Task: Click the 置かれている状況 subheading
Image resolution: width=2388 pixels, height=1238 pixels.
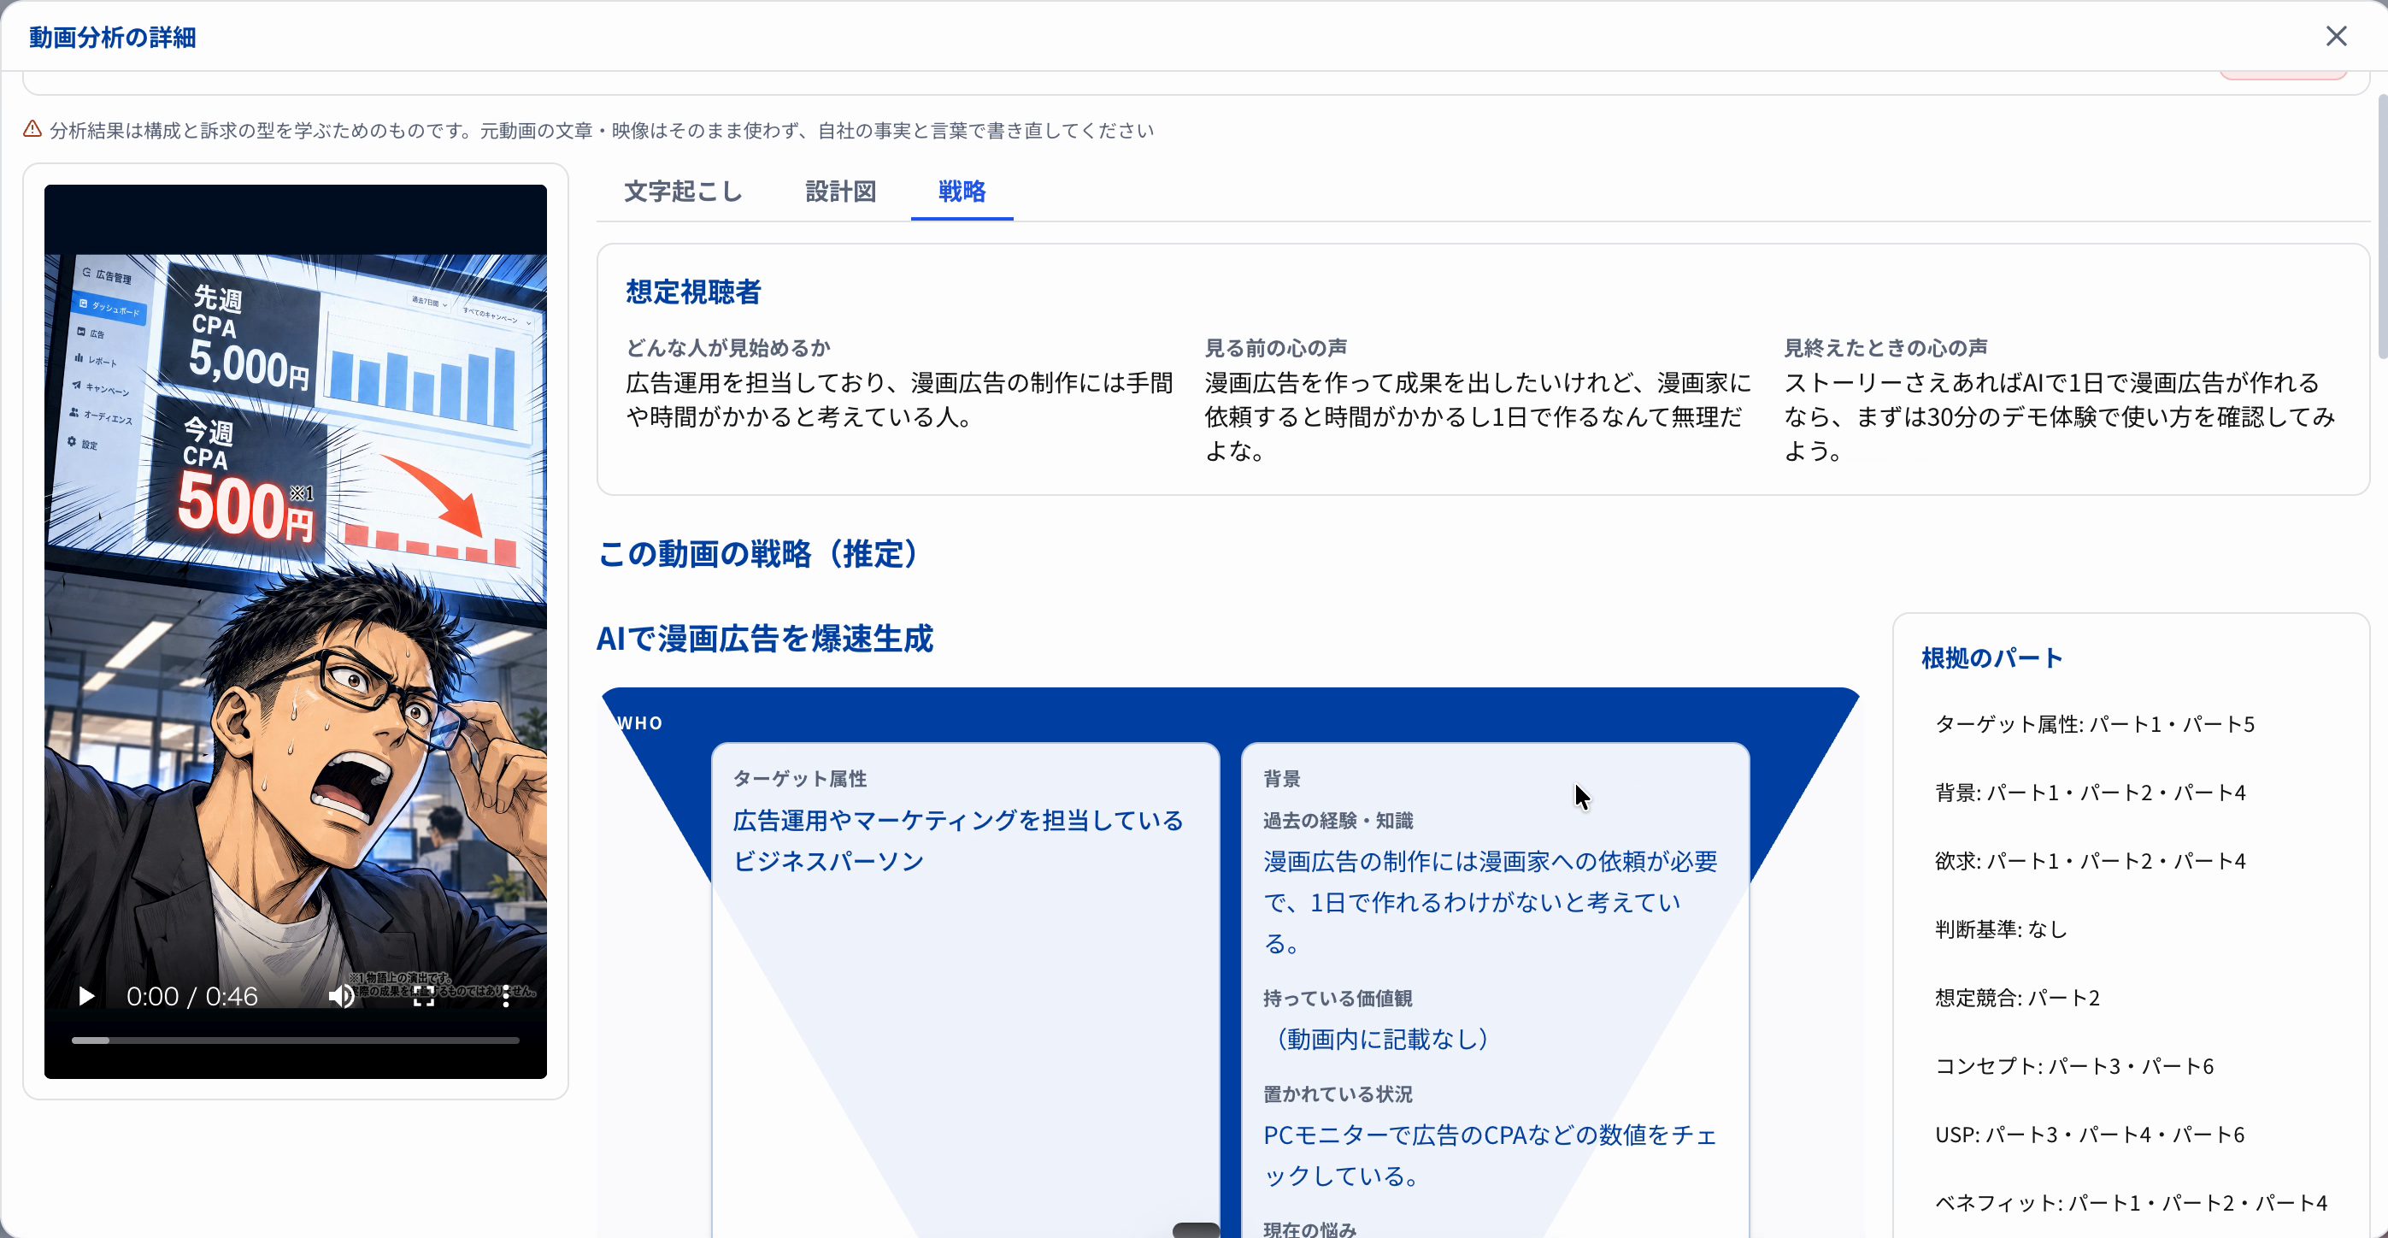Action: [x=1338, y=1094]
